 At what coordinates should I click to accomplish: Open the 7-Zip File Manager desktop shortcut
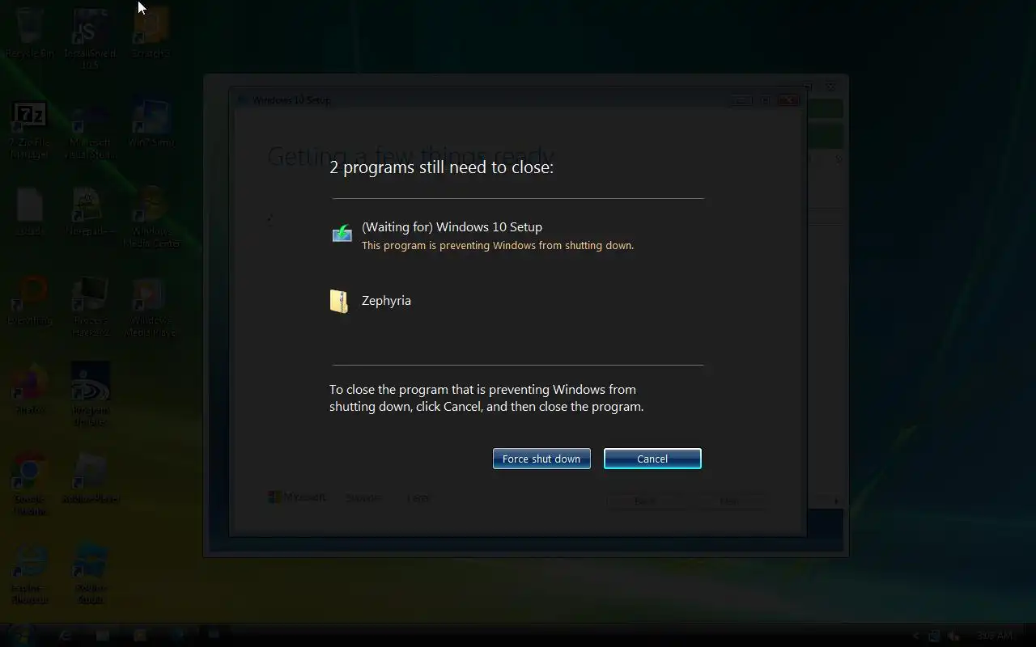(x=30, y=129)
